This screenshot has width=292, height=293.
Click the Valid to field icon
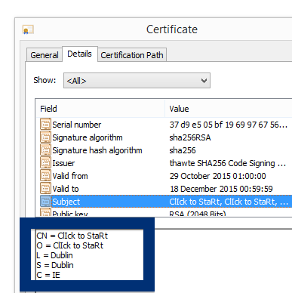(x=45, y=188)
